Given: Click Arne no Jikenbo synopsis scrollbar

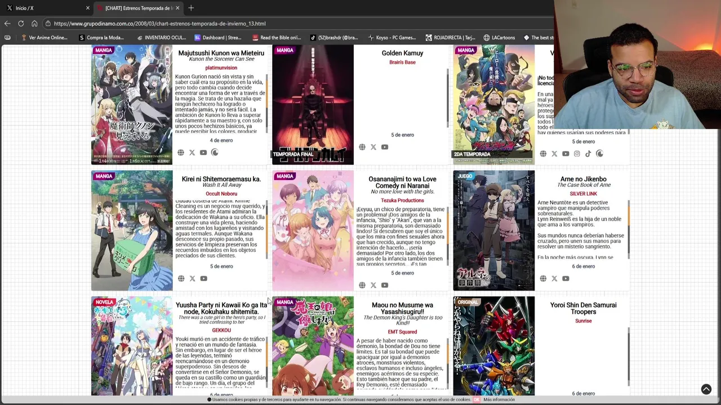Looking at the screenshot, I should point(629,229).
